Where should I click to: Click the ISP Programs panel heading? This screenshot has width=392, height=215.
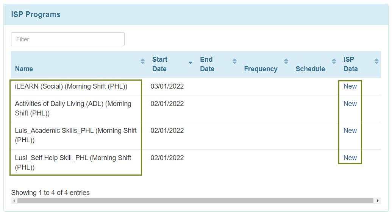[x=36, y=15]
